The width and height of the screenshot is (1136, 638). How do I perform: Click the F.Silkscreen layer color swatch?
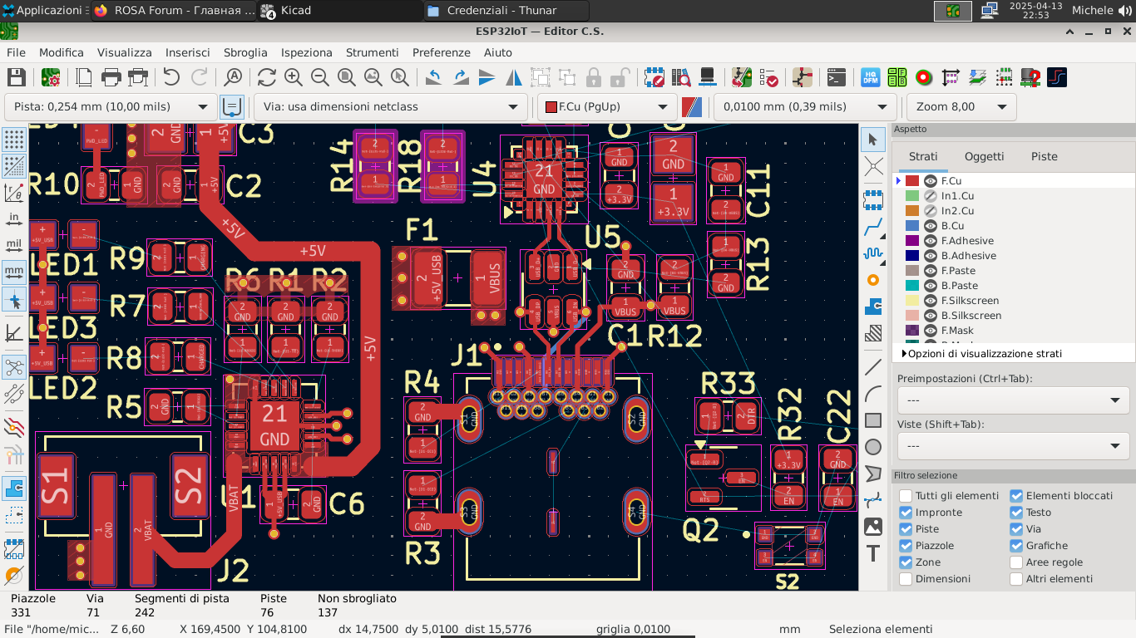point(912,301)
